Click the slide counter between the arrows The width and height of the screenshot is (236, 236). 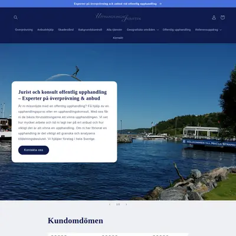(118, 204)
